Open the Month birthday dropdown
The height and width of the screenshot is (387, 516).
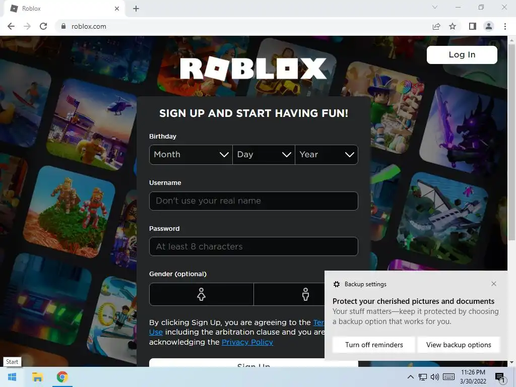191,154
